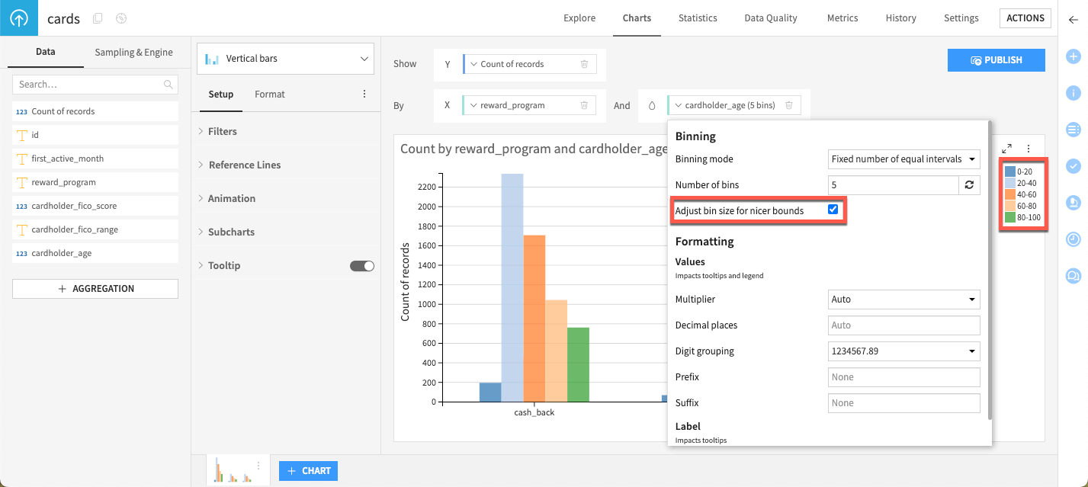The height and width of the screenshot is (487, 1088).
Task: Open the Lab icon in the right sidebar
Action: (1074, 202)
